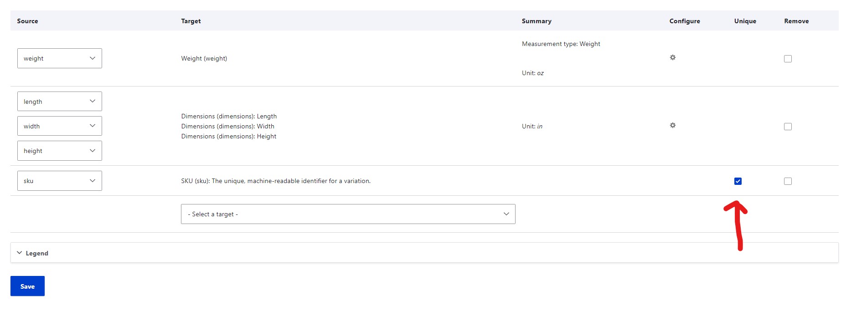
Task: Open the length source dropdown
Action: point(60,102)
